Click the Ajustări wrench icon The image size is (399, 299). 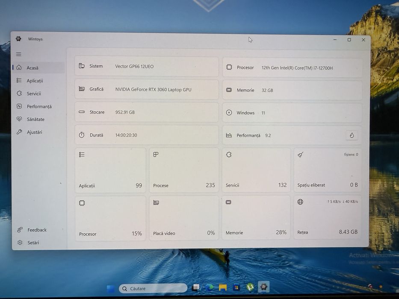(19, 132)
